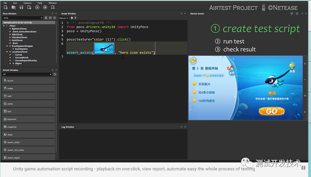Toggle the lock icon in Poco Window
Image resolution: width=311 pixels, height=177 pixels.
[x=46, y=18]
